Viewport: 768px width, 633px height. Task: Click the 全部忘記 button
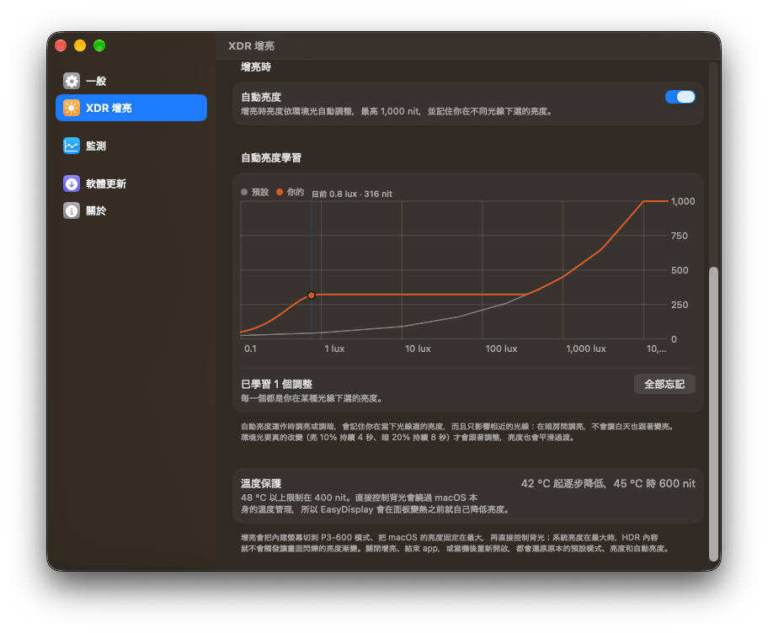coord(664,385)
